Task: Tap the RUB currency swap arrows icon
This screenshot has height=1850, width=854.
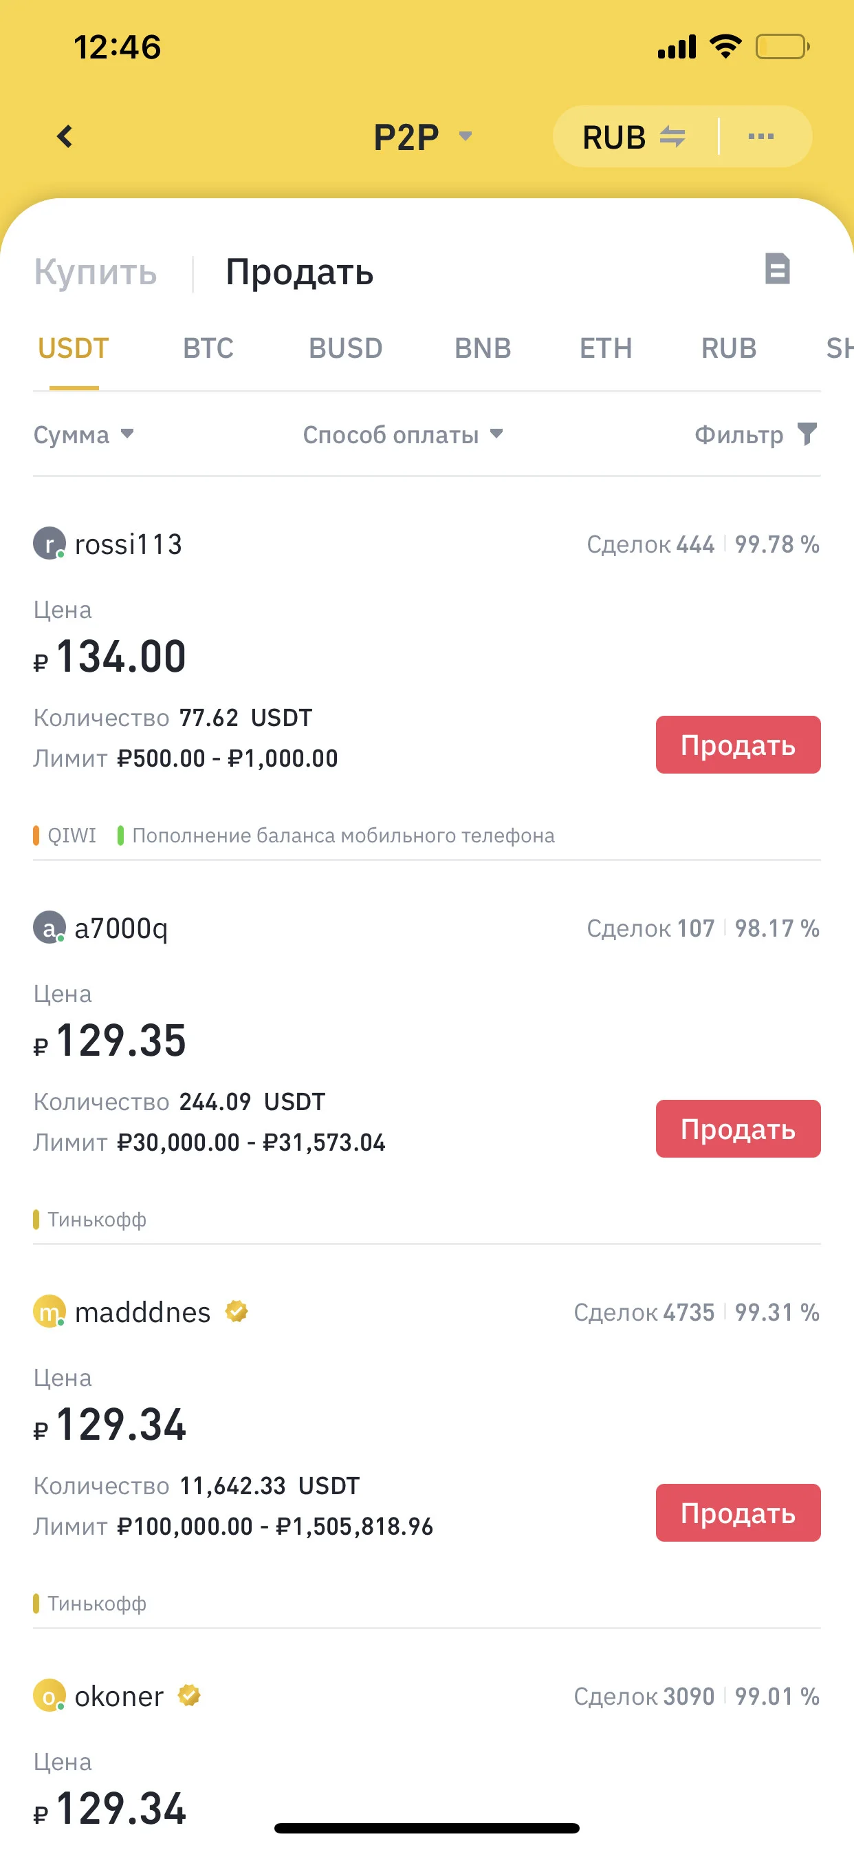Action: pyautogui.click(x=672, y=136)
